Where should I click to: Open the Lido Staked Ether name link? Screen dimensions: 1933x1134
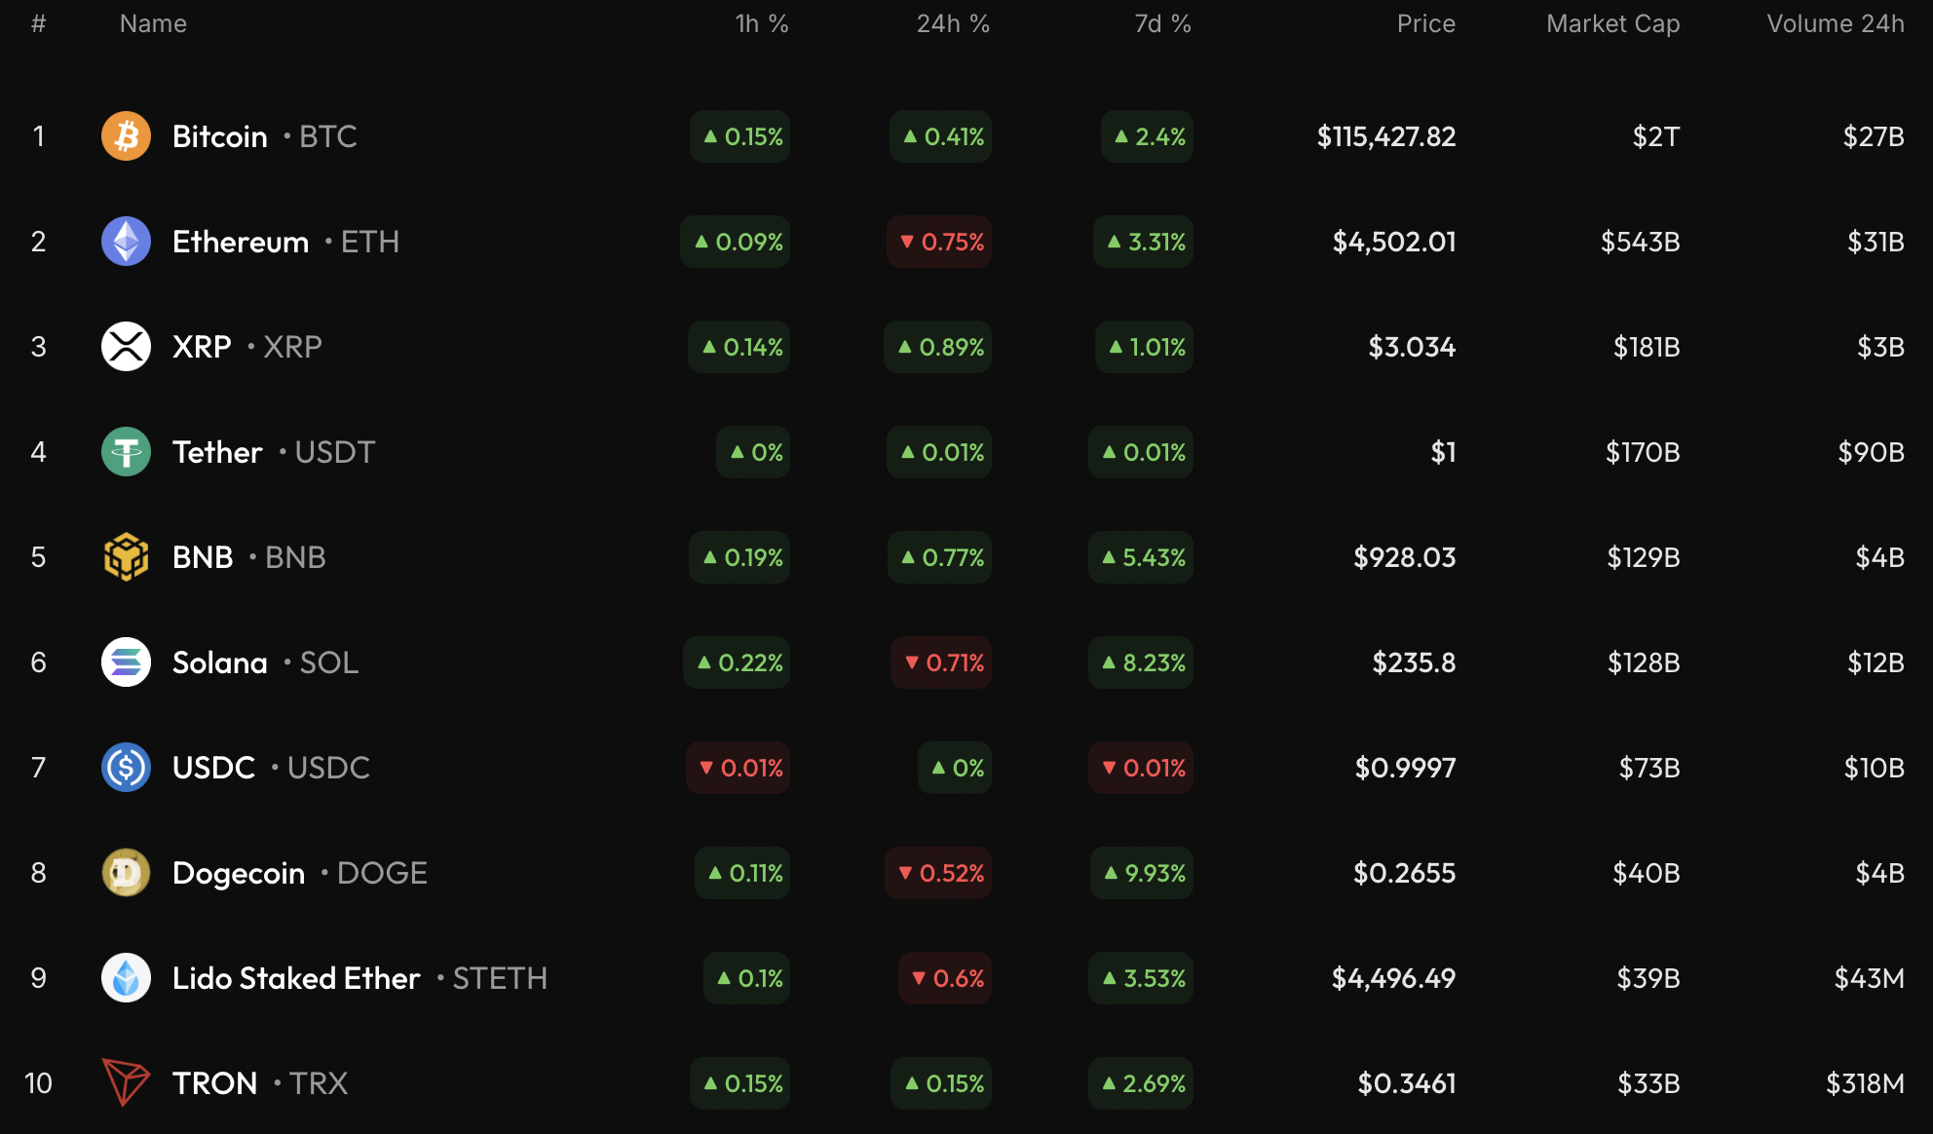296,978
